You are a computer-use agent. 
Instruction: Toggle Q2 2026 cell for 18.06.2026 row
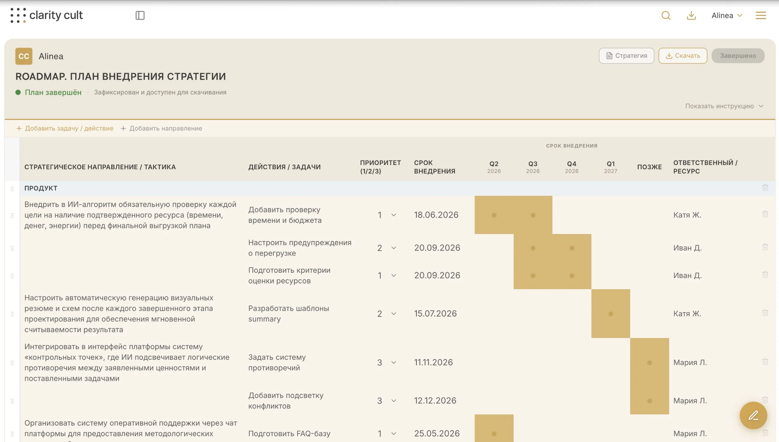pyautogui.click(x=494, y=215)
